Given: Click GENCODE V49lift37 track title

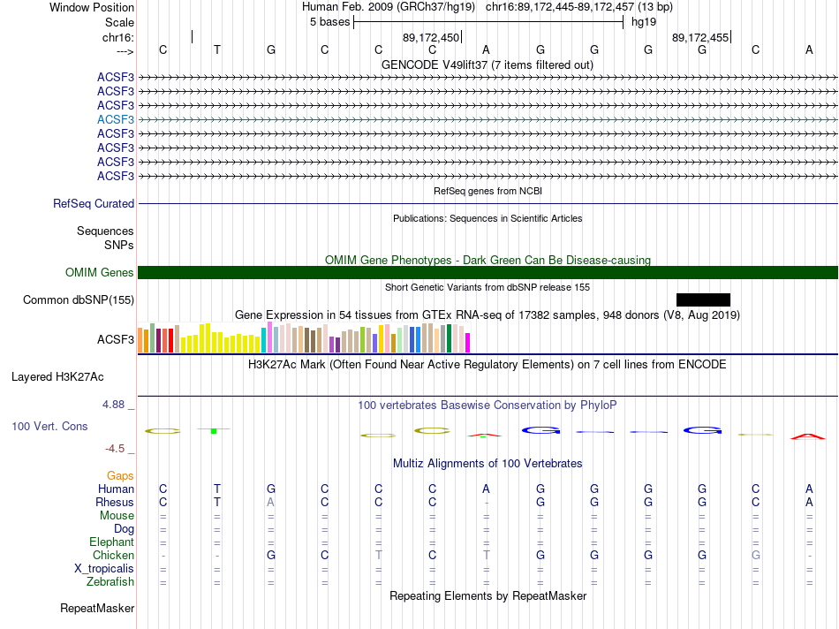Looking at the screenshot, I should point(488,64).
